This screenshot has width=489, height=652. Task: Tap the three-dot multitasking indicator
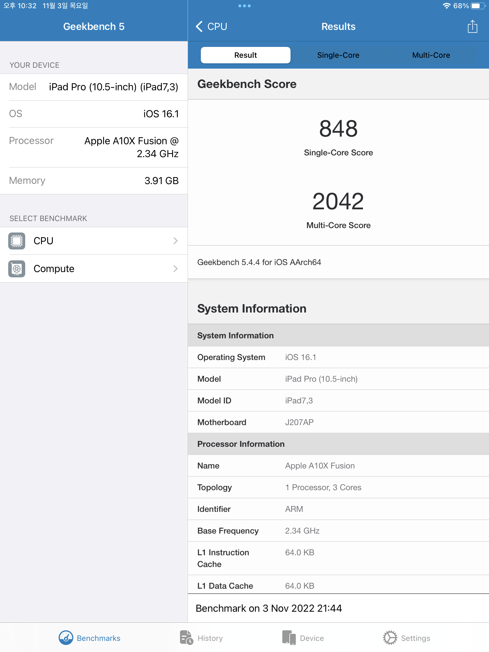tap(244, 6)
